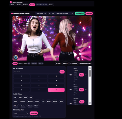Open the Streaming Apps selection dropdown
122x119 pixels.
21,113
